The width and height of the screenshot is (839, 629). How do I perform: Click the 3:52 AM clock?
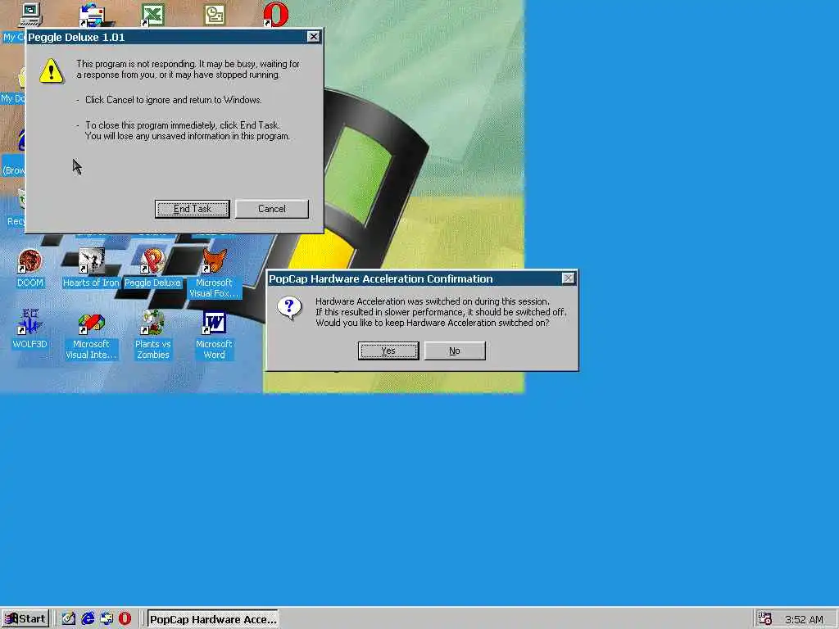804,619
